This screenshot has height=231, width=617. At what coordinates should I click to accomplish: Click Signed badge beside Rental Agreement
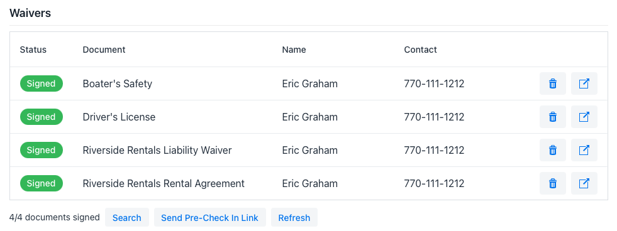point(42,183)
